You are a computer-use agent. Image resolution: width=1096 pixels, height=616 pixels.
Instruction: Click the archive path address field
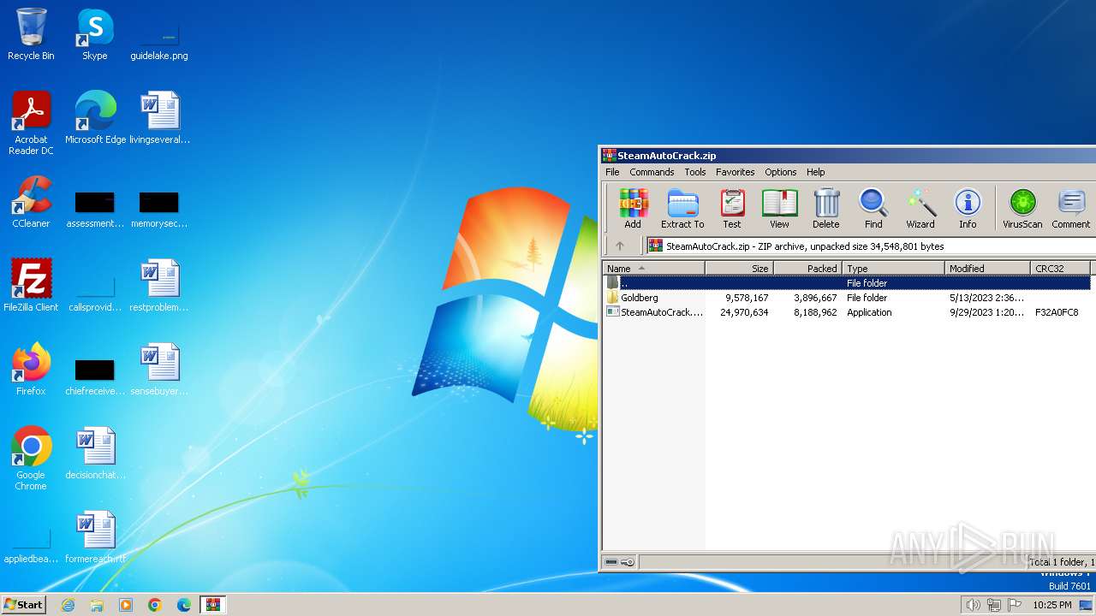coord(871,246)
